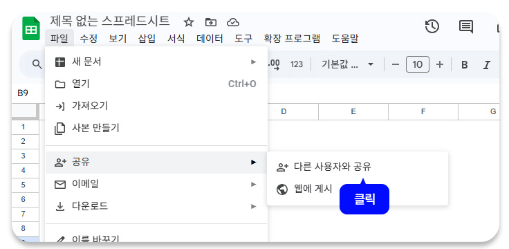Click the search magnifier in toolbar
Viewport: 509px width, 249px height.
(37, 64)
